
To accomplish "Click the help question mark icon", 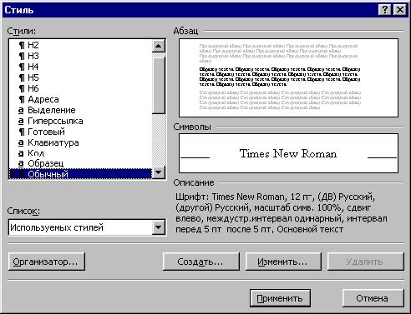I will click(x=385, y=10).
